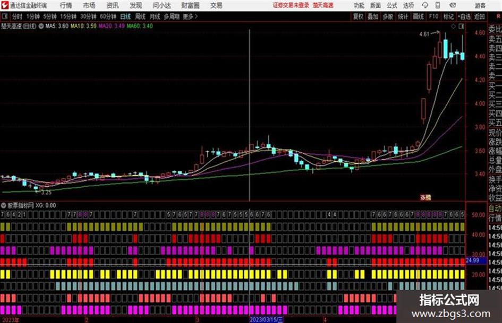Viewport: 502px width, 323px height.
Task: Add stock via the 自选 button
Action: pyautogui.click(x=464, y=16)
